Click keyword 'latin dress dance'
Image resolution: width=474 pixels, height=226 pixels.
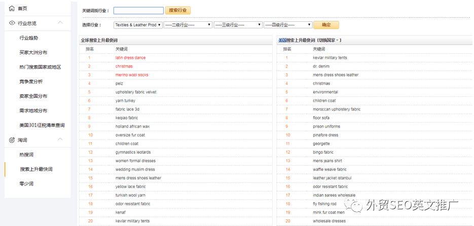click(x=130, y=58)
